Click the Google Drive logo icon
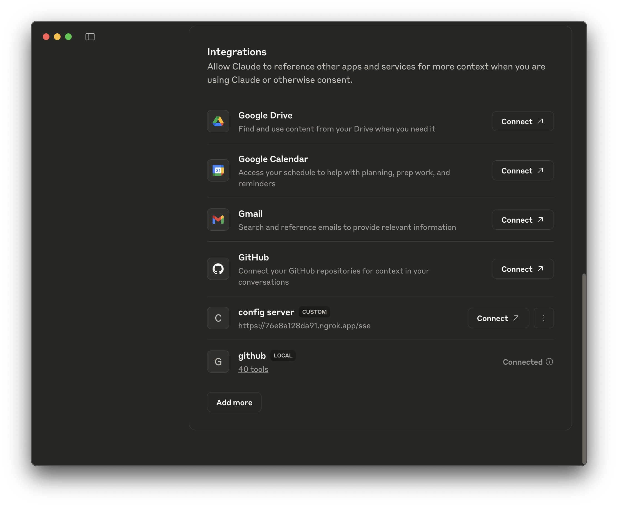 218,121
